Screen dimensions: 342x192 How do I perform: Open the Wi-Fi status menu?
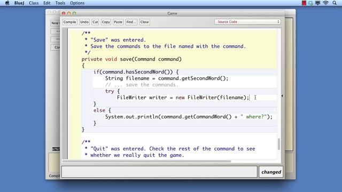point(325,3)
